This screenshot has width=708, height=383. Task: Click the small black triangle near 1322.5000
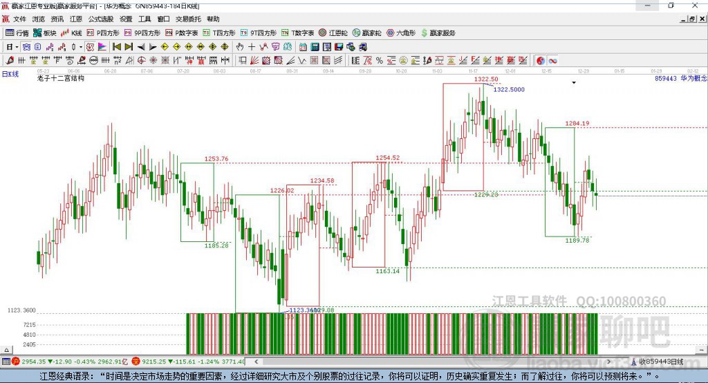point(574,83)
